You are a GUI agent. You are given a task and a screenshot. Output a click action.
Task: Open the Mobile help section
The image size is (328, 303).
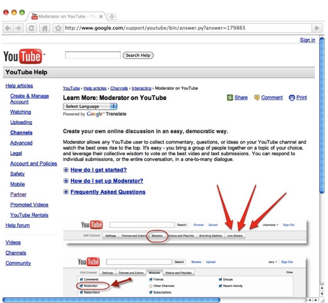click(x=17, y=184)
